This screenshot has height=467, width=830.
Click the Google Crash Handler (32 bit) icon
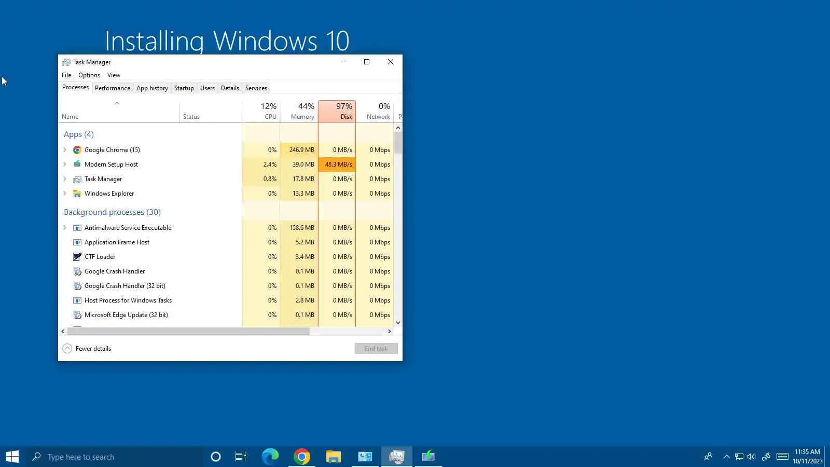tap(77, 286)
